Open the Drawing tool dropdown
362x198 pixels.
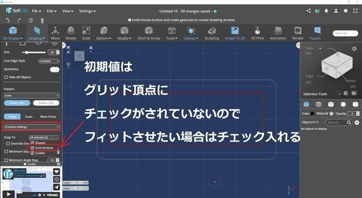click(x=37, y=33)
